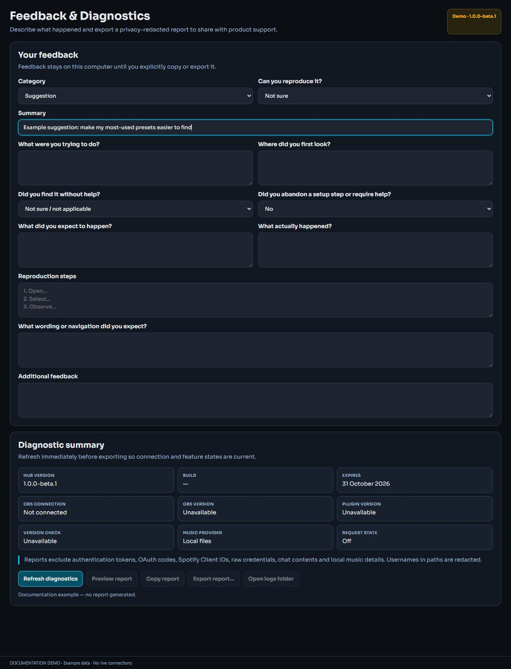Image resolution: width=511 pixels, height=669 pixels.
Task: Focus the Reproduction steps textarea
Action: (255, 300)
